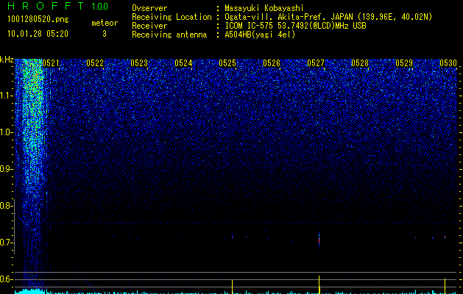The image size is (463, 294).
Task: Click the 'meteor' count label
Action: coord(105,23)
